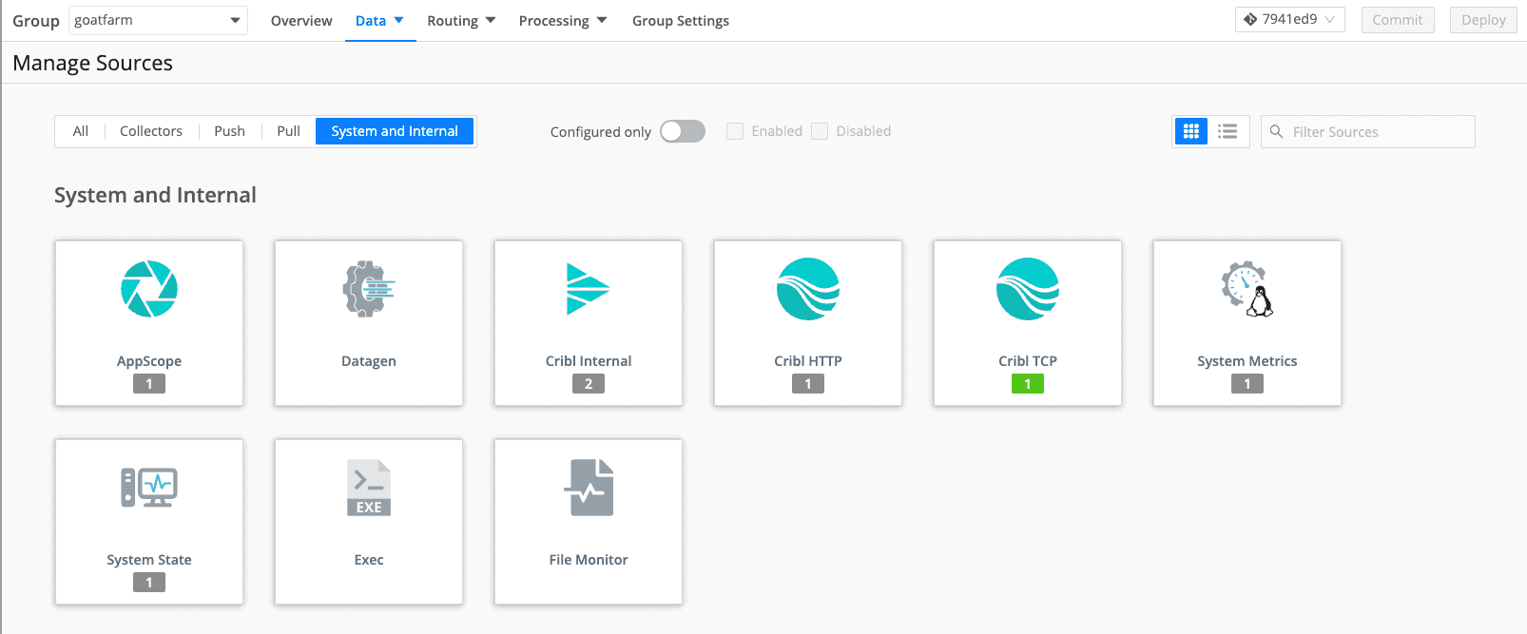Select the Datagen gear icon
This screenshot has width=1527, height=634.
click(x=369, y=289)
